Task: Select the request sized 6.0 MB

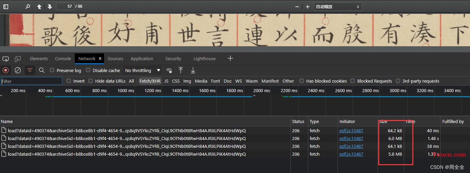Action: [x=235, y=138]
